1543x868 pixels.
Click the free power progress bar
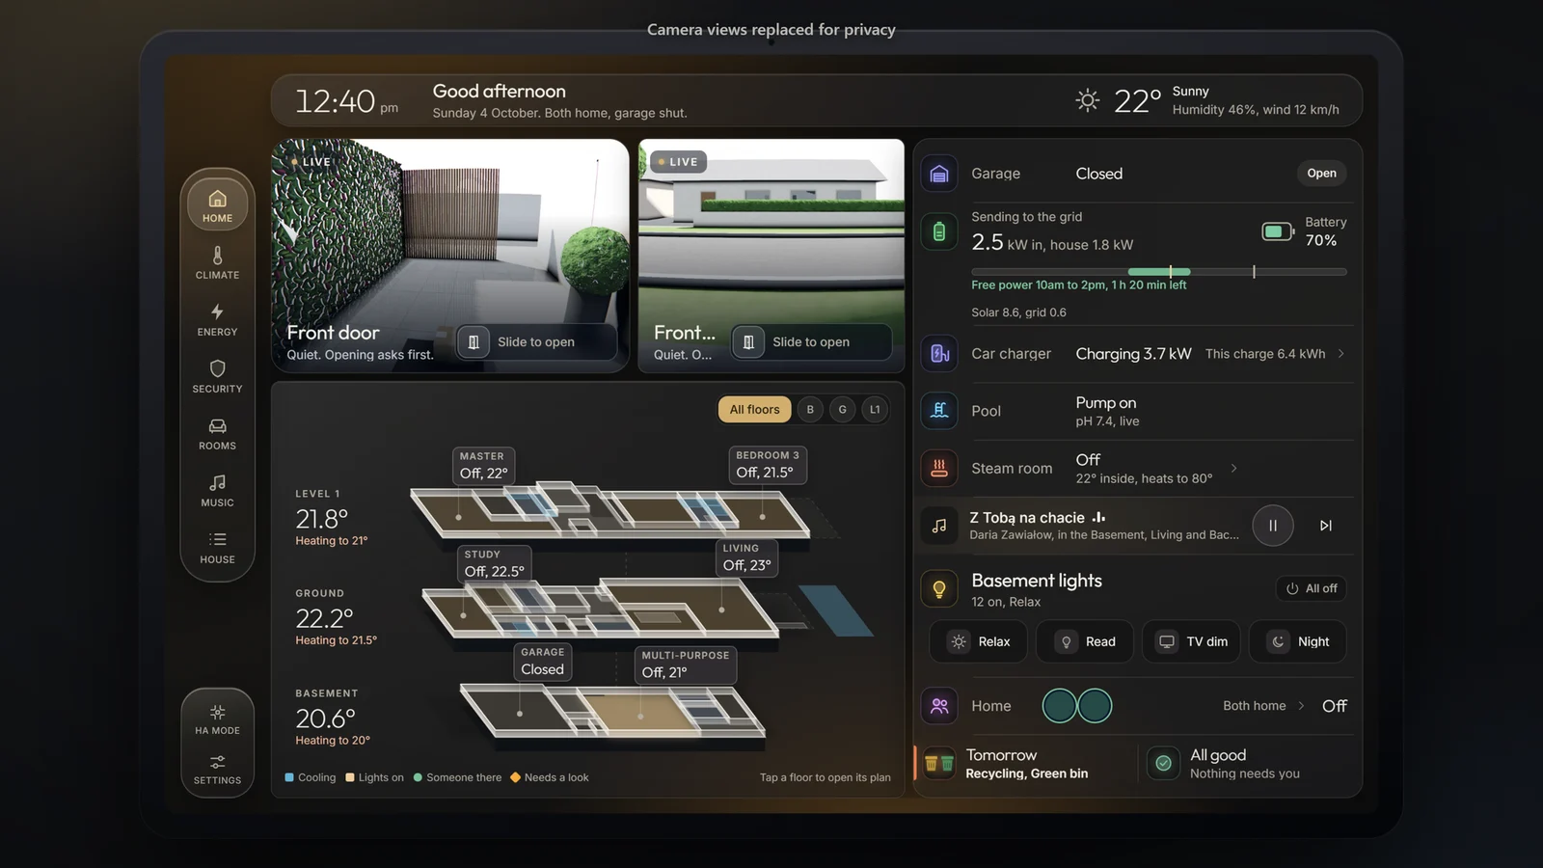coord(1159,272)
